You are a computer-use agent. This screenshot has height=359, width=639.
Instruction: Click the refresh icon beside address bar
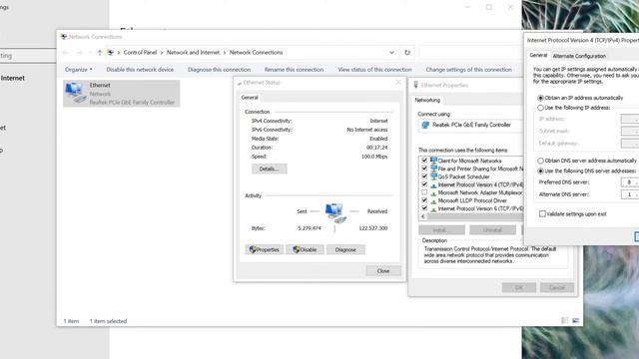(406, 53)
